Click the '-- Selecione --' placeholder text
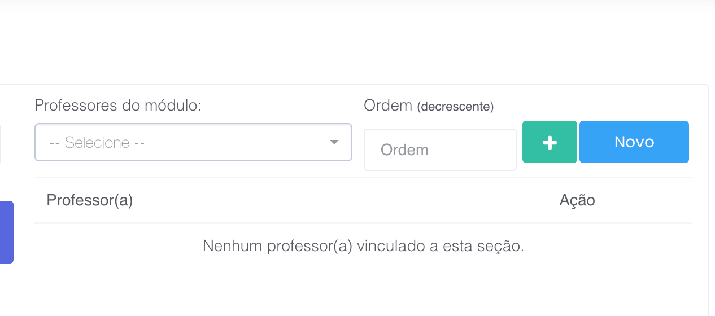 (x=97, y=143)
